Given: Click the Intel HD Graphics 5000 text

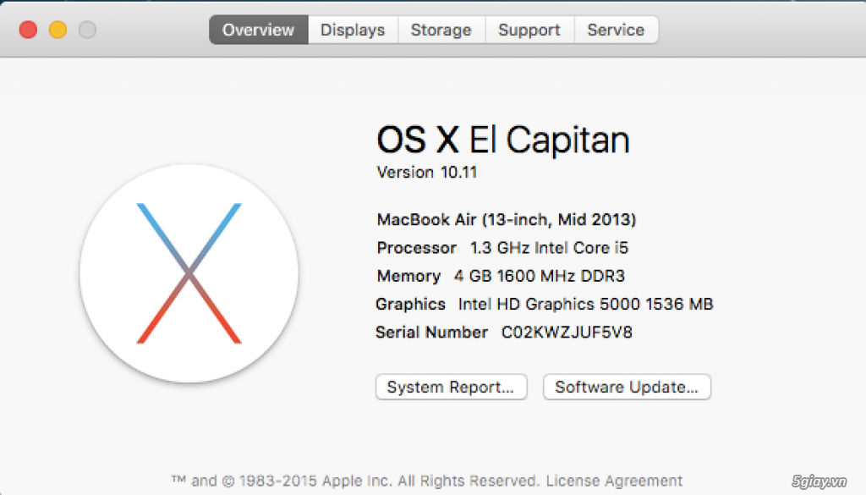Looking at the screenshot, I should point(585,304).
